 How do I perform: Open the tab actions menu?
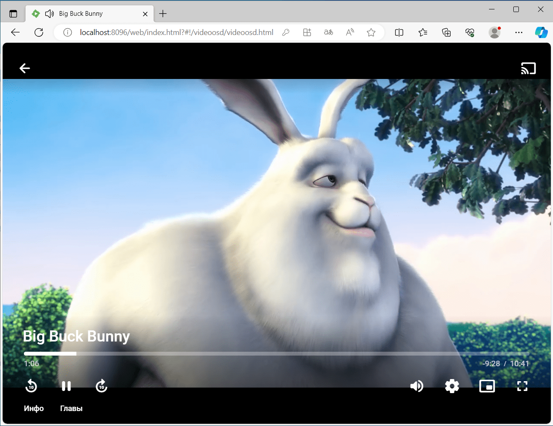13,14
